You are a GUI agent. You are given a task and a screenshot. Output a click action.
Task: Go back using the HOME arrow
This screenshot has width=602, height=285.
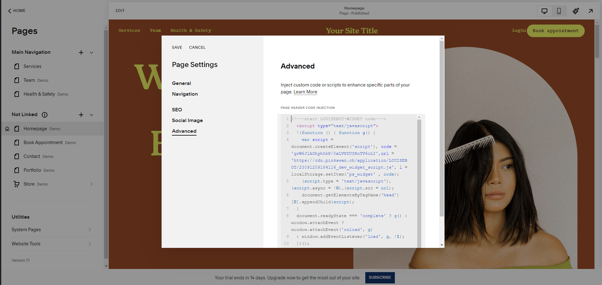point(16,11)
